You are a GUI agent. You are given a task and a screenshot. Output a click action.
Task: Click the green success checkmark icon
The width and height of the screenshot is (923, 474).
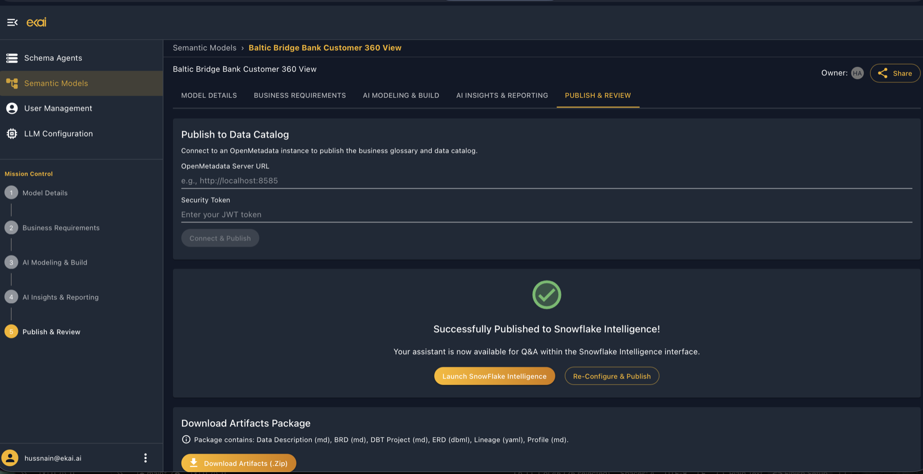547,295
